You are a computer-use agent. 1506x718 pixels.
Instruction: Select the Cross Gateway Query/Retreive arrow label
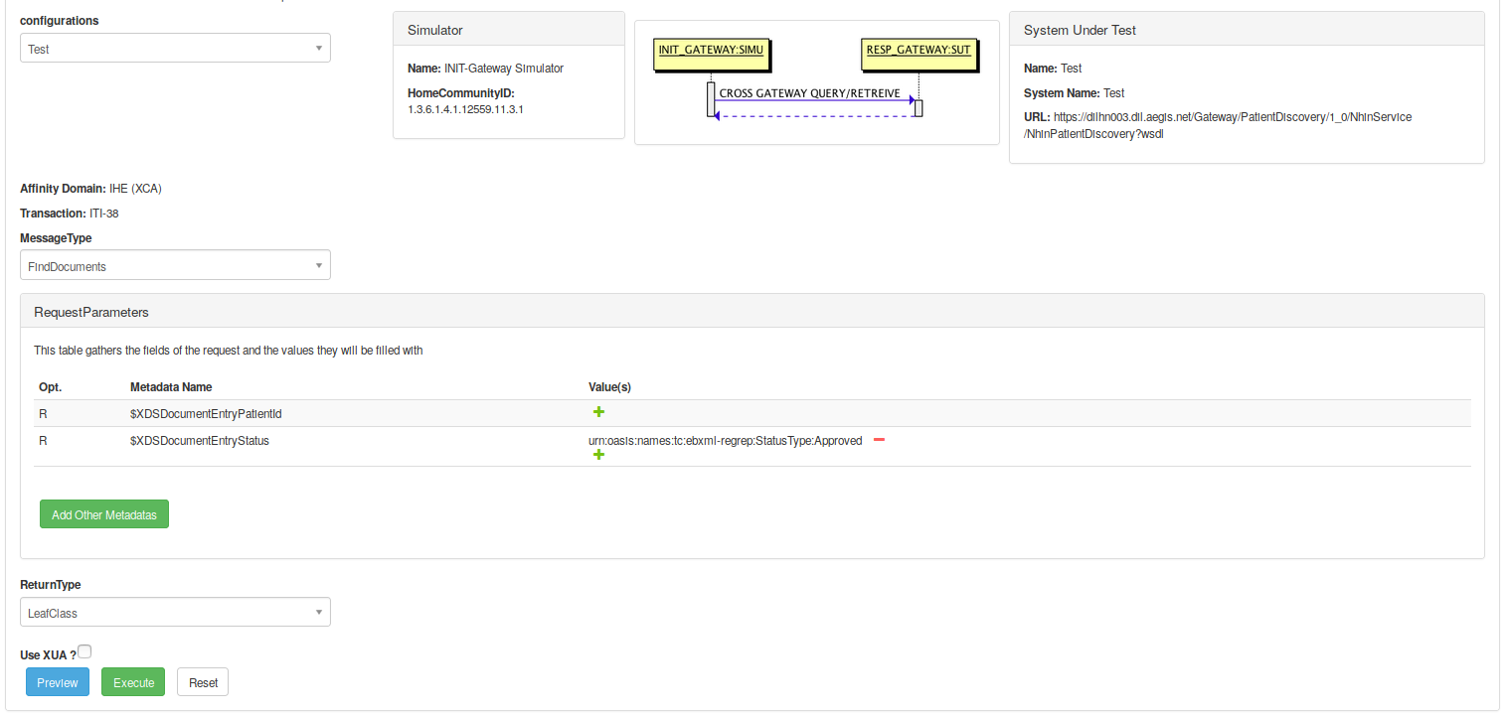pyautogui.click(x=809, y=93)
